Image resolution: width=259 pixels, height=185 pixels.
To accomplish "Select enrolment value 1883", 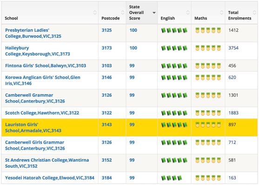I will (x=233, y=113).
